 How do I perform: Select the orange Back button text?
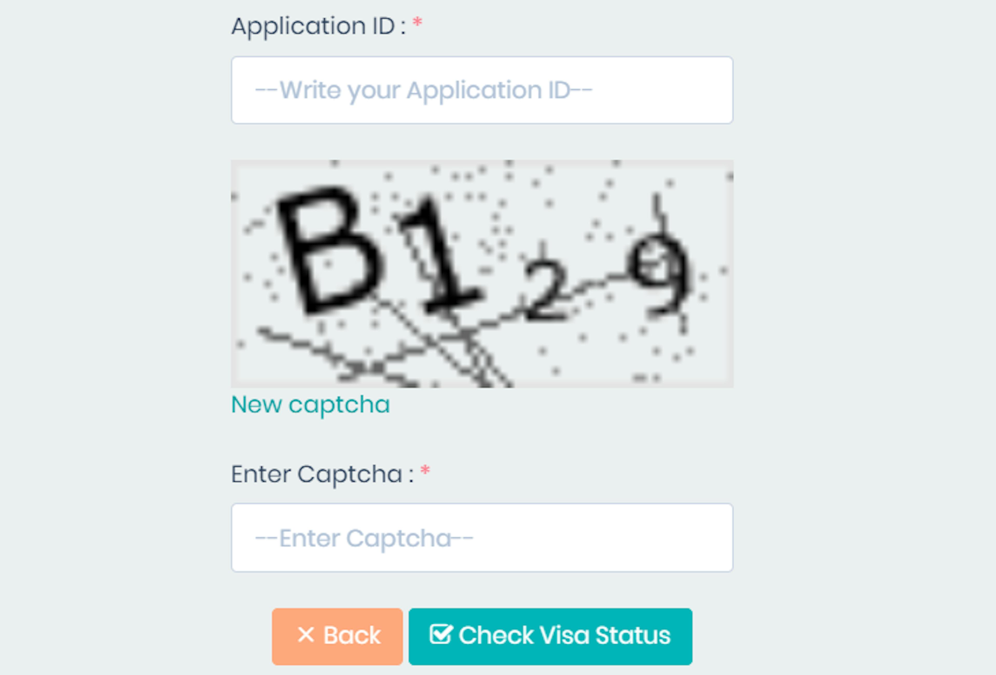point(352,635)
